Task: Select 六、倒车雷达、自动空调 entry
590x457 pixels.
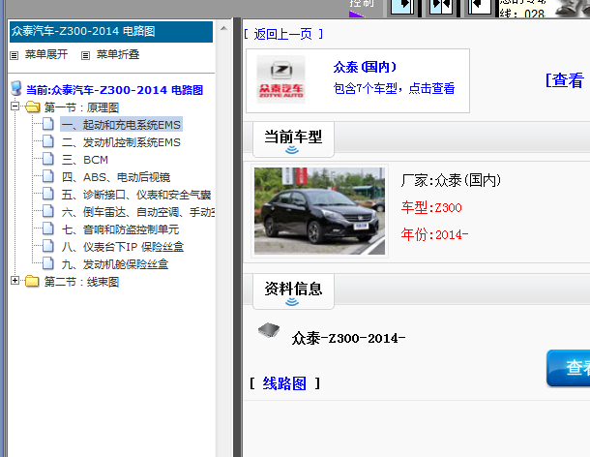Action: point(137,212)
